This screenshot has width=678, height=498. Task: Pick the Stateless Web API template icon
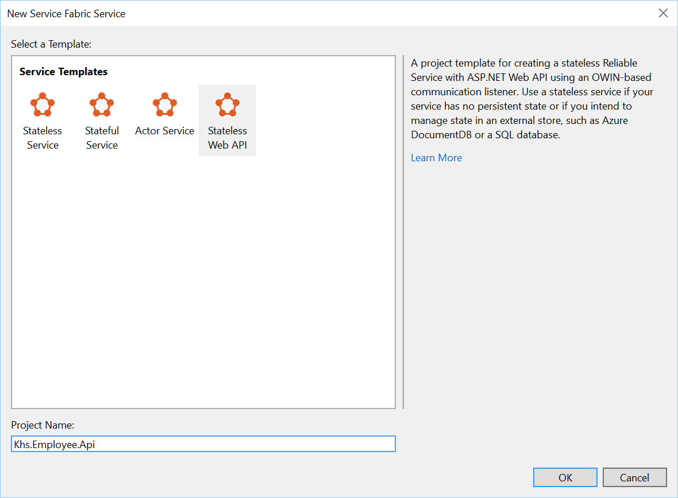point(228,104)
